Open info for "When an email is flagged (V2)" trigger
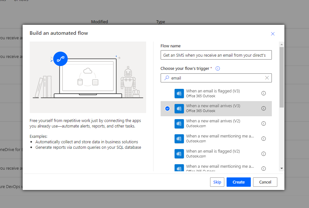Viewport: 309px width, 208px height. click(x=263, y=154)
